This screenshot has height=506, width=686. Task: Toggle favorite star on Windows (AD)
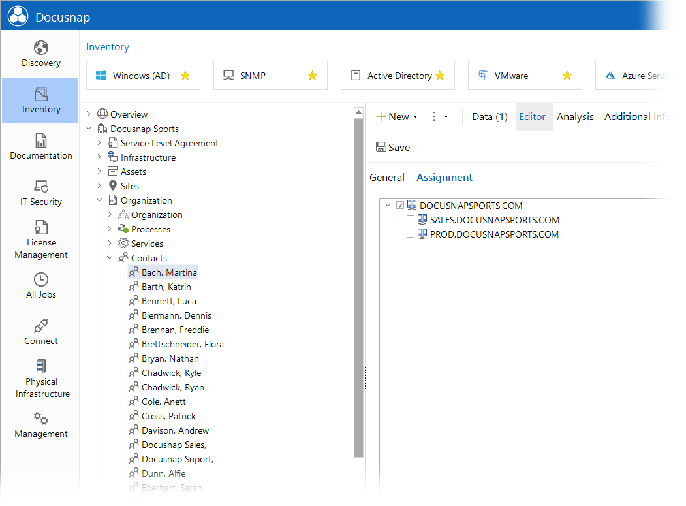click(185, 75)
